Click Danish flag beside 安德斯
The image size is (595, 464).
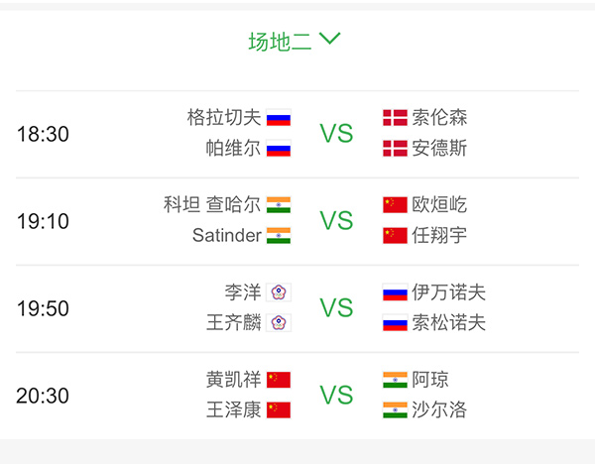point(395,149)
